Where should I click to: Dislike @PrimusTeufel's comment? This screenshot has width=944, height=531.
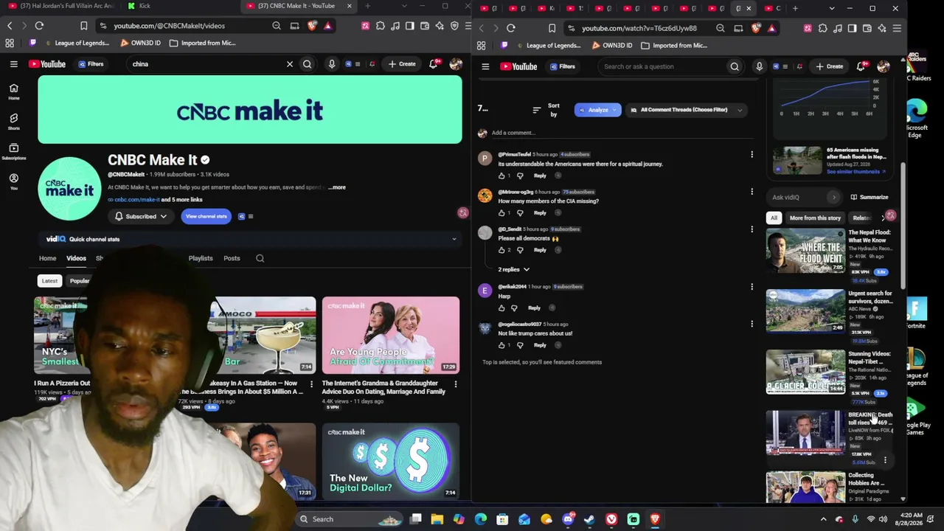click(520, 176)
